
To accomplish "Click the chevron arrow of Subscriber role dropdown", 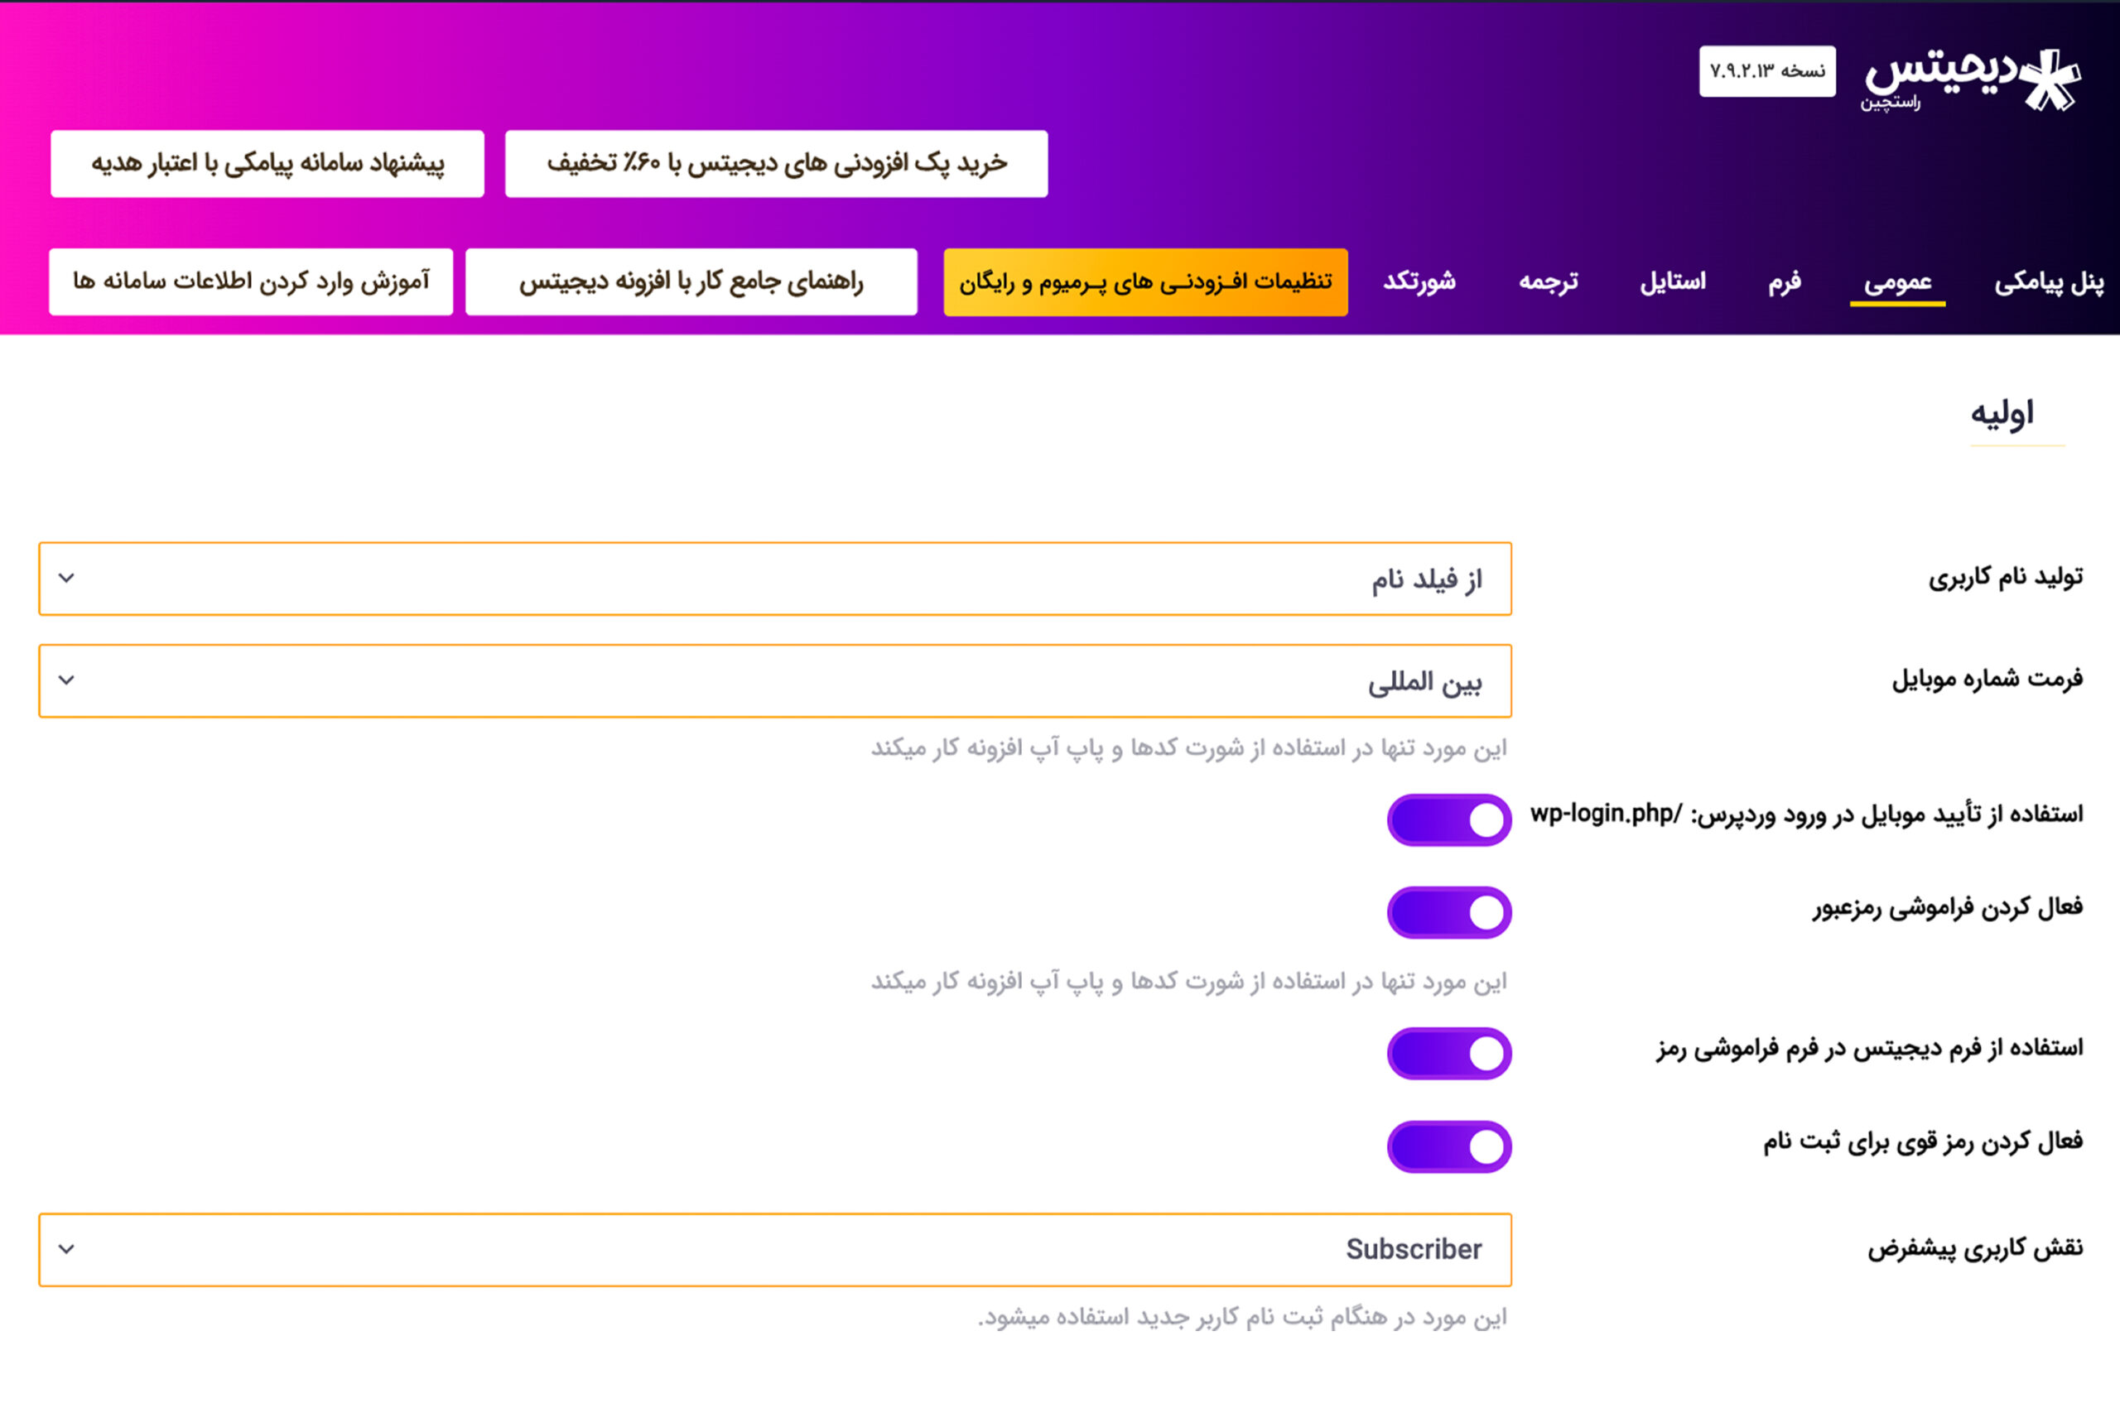I will [67, 1250].
